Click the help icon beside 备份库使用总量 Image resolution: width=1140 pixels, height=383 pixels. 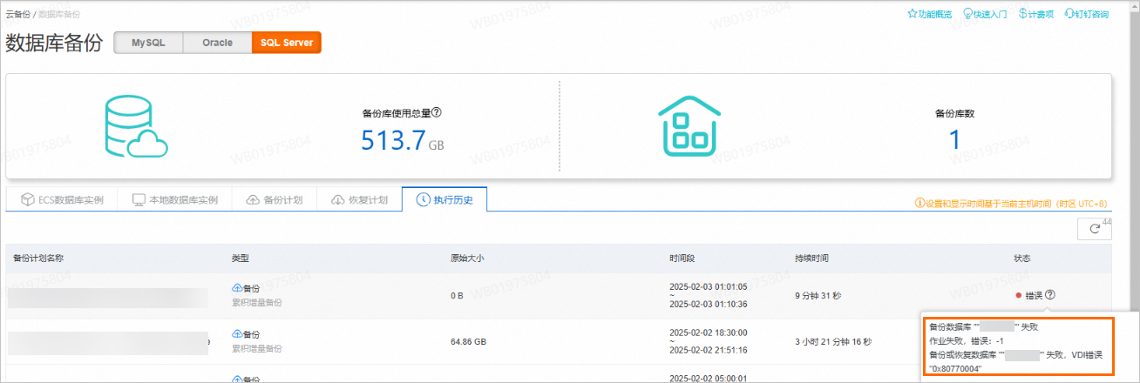tap(437, 112)
